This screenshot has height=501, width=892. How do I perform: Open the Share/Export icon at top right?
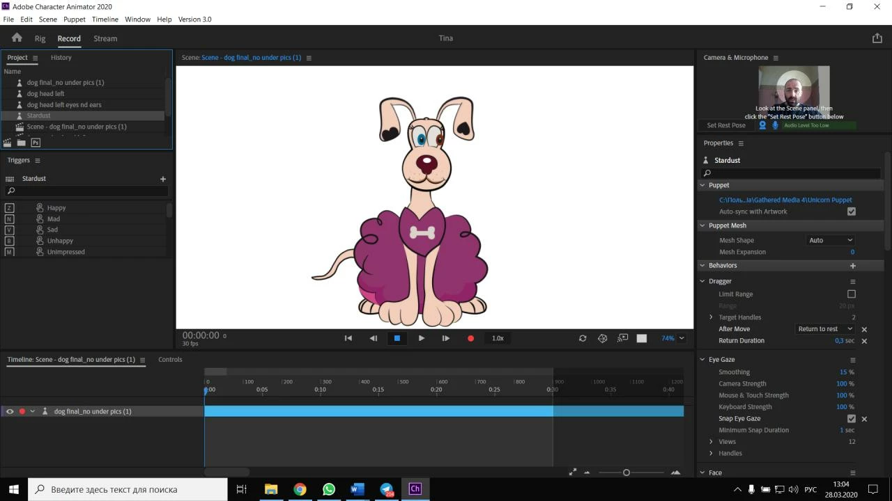click(877, 38)
